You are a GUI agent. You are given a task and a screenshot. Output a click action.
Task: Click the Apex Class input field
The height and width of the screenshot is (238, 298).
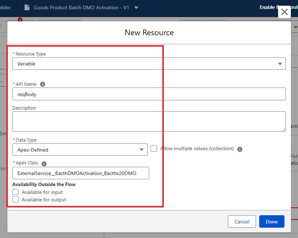(x=81, y=173)
